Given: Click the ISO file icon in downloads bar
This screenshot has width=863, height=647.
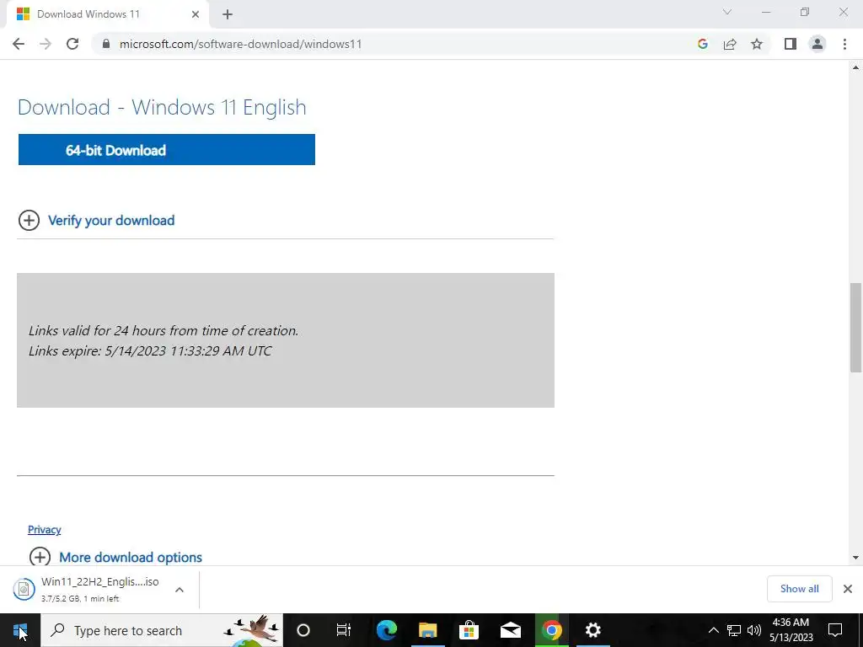Looking at the screenshot, I should tap(24, 589).
